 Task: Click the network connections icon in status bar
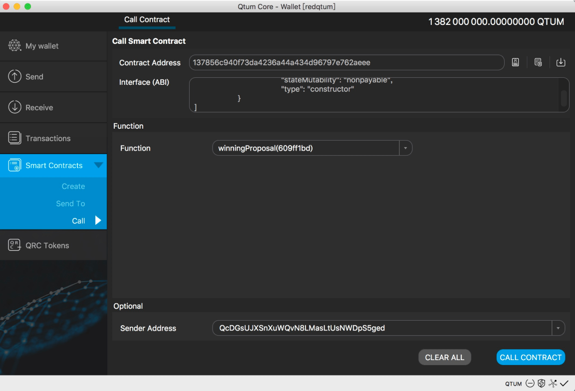(553, 384)
